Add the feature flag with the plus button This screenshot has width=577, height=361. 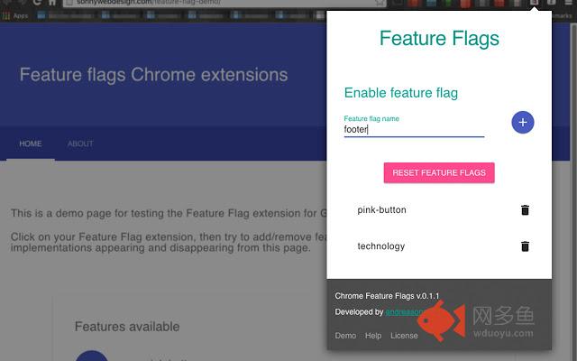tap(523, 123)
